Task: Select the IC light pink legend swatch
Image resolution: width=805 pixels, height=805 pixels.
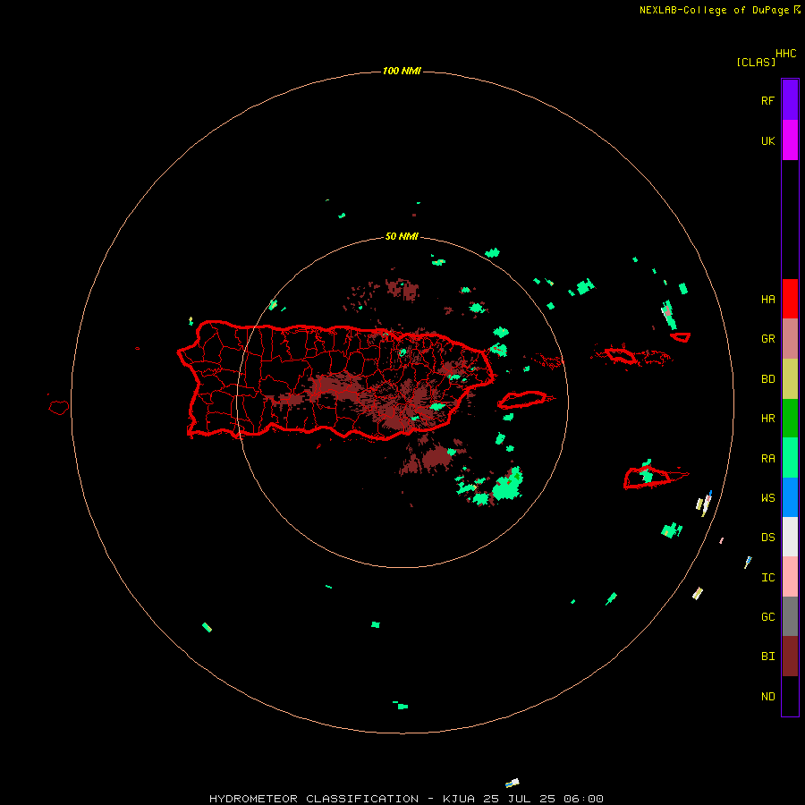Action: (790, 577)
